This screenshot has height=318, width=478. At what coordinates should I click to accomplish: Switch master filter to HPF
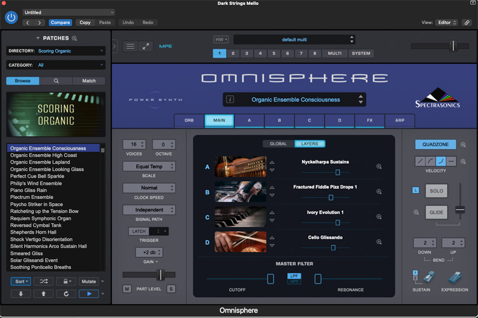pyautogui.click(x=294, y=281)
